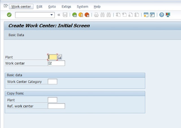This screenshot has width=181, height=128.
Task: Click 'Create Work Center: Initial Screen' title
Action: click(49, 26)
